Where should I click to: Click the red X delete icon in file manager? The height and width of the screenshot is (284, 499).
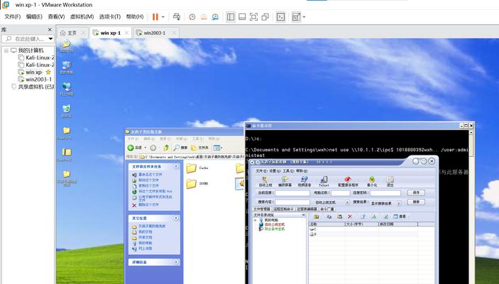click(x=350, y=217)
